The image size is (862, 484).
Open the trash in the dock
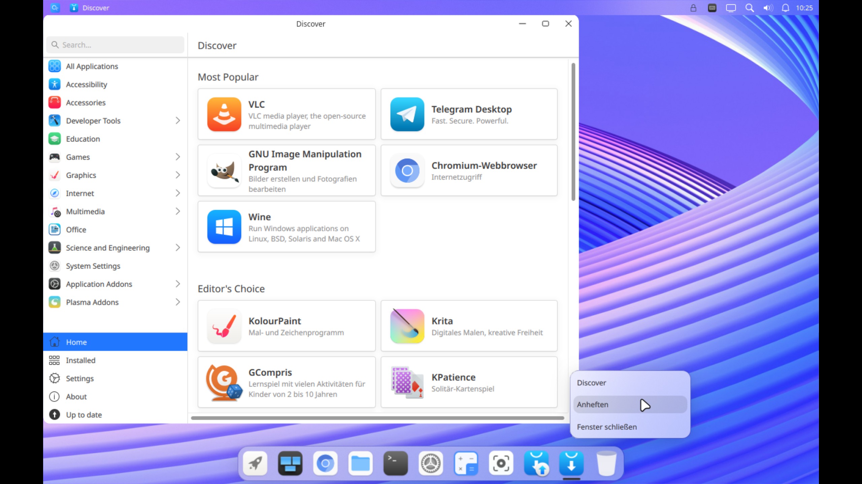(606, 463)
